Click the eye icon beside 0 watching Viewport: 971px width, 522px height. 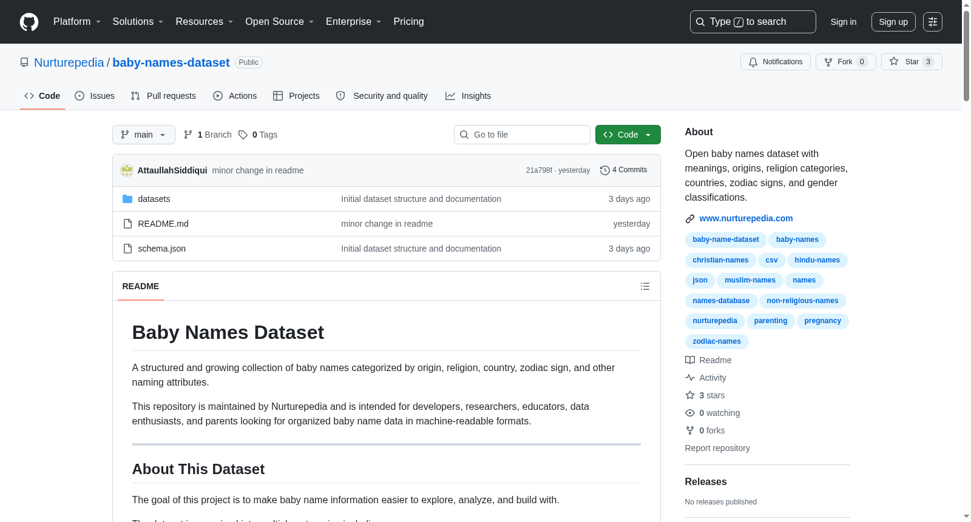click(690, 413)
